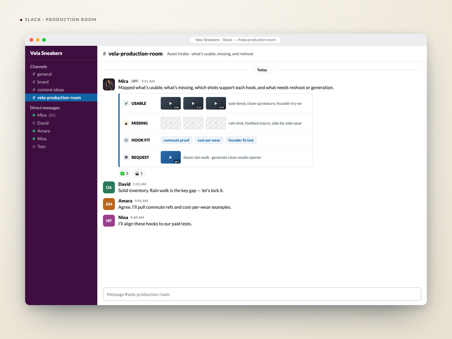Click the Vela Sneakers workspace name
Viewport: 452px width, 339px height.
(46, 53)
